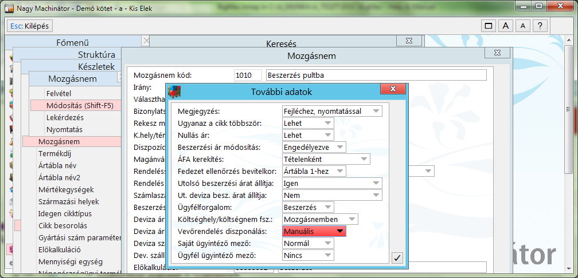This screenshot has width=578, height=278.
Task: Click the Keresés panel title
Action: tap(281, 44)
